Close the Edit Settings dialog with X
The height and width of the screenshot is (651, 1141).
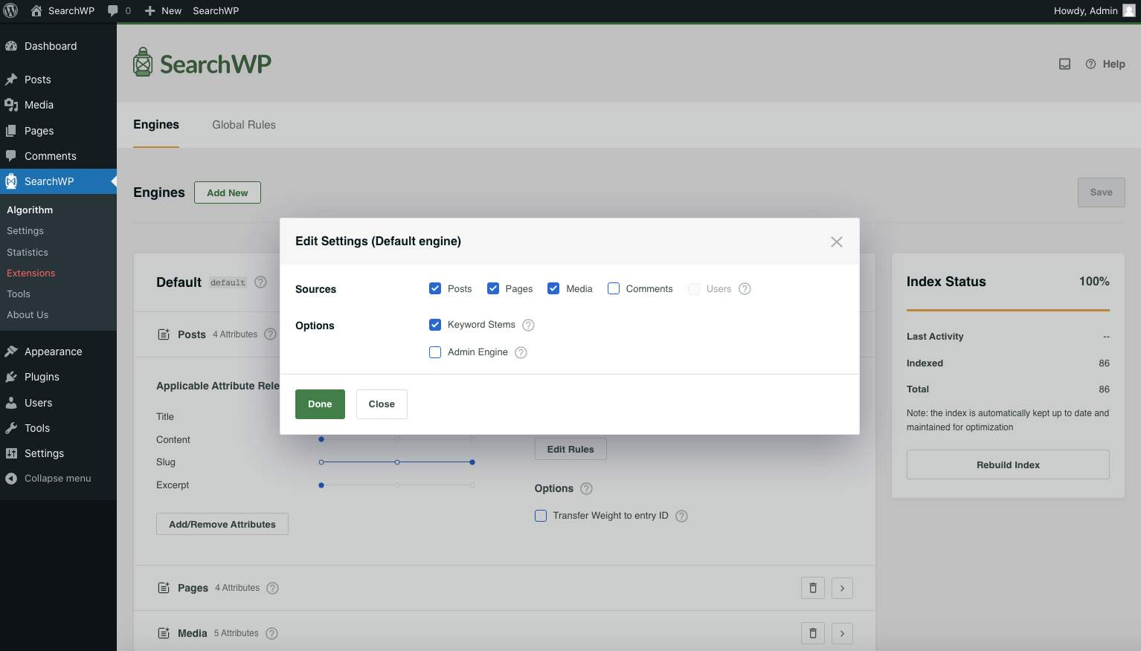point(837,242)
